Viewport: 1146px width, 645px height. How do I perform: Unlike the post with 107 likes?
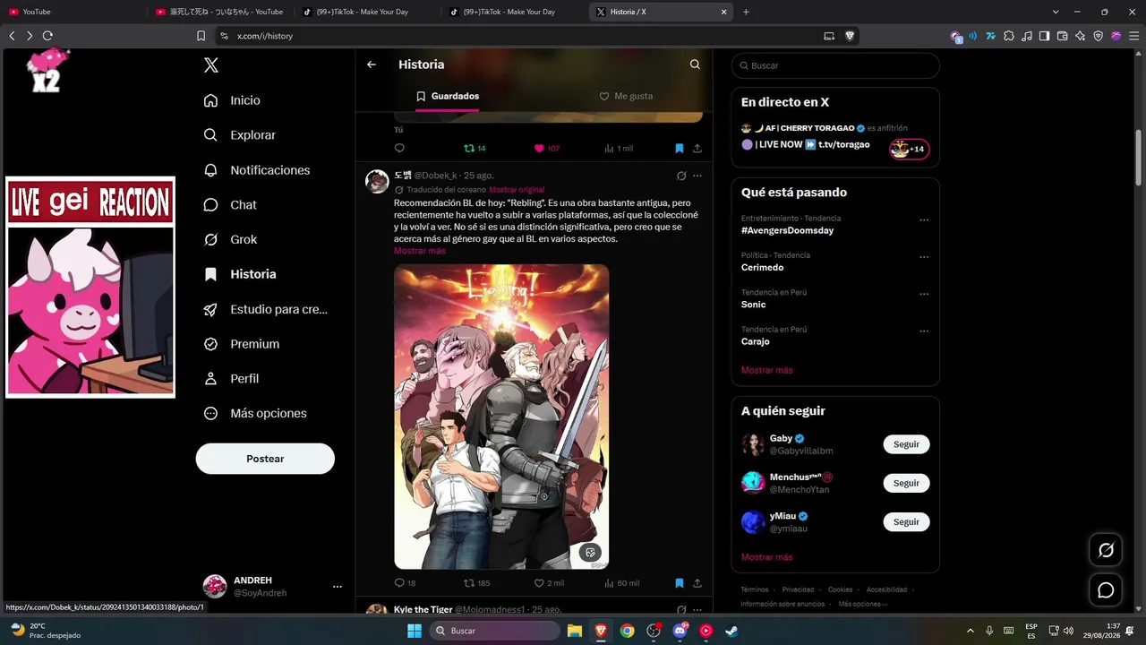[547, 149]
